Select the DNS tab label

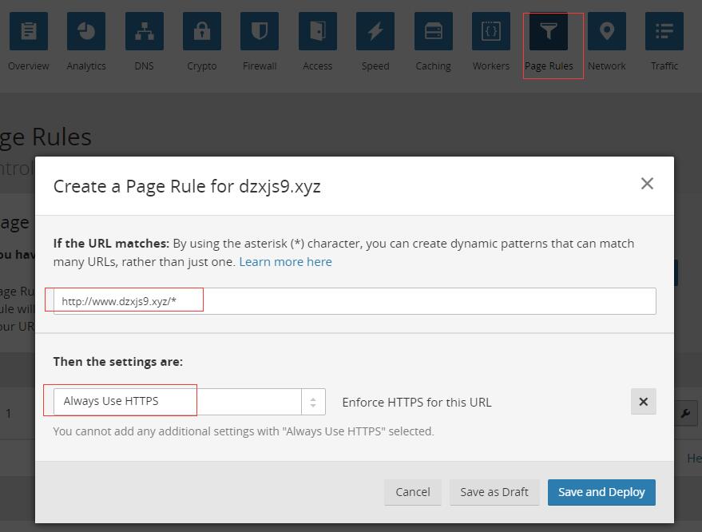coord(145,66)
